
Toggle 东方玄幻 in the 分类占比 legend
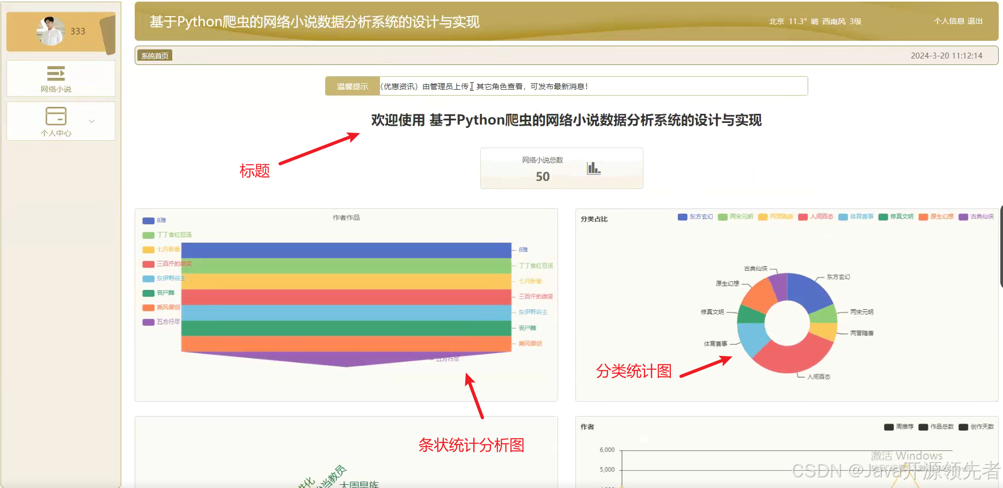click(x=695, y=217)
